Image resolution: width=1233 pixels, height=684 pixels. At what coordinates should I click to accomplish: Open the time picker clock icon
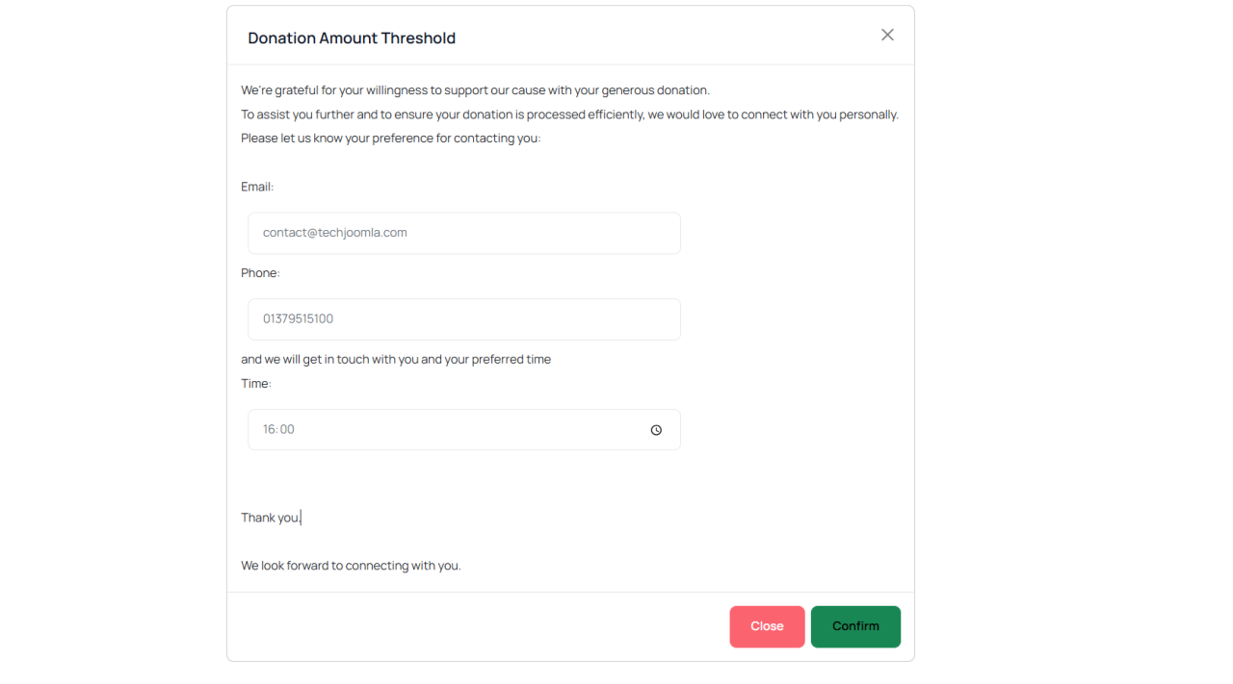(656, 430)
